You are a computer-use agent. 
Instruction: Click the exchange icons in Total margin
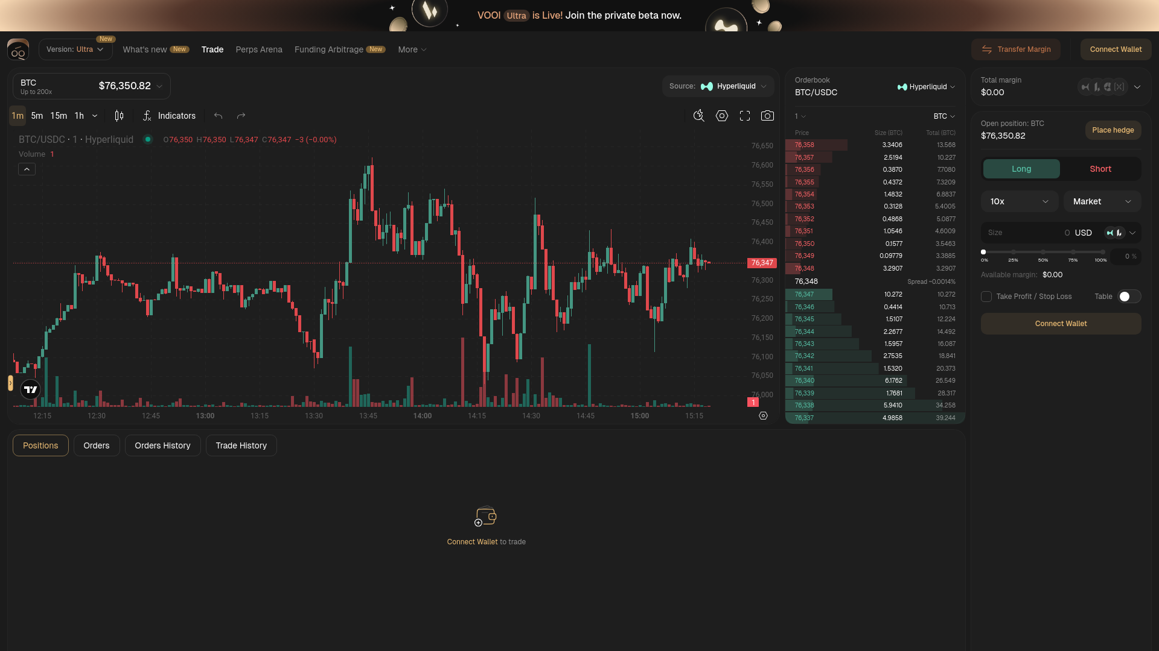(x=1103, y=87)
